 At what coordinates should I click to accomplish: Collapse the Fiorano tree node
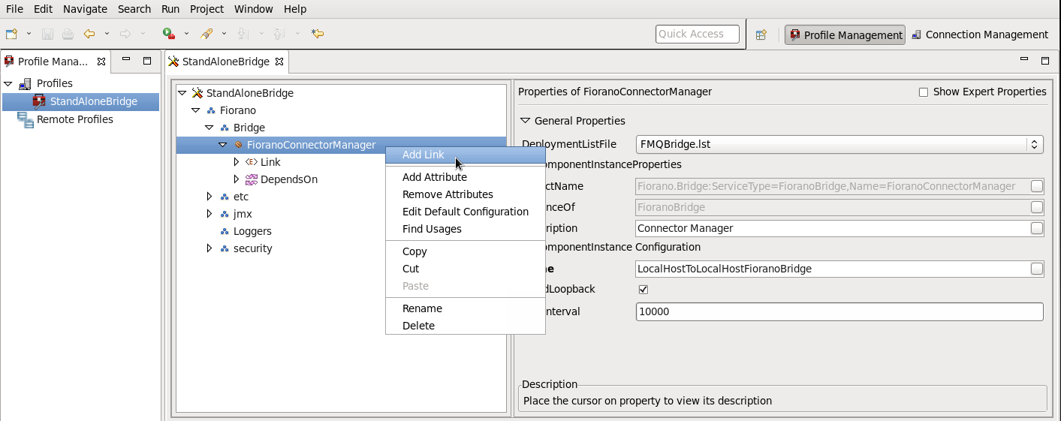[x=196, y=110]
